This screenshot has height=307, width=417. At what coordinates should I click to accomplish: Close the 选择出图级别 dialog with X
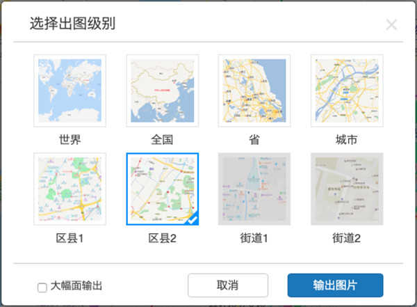391,25
